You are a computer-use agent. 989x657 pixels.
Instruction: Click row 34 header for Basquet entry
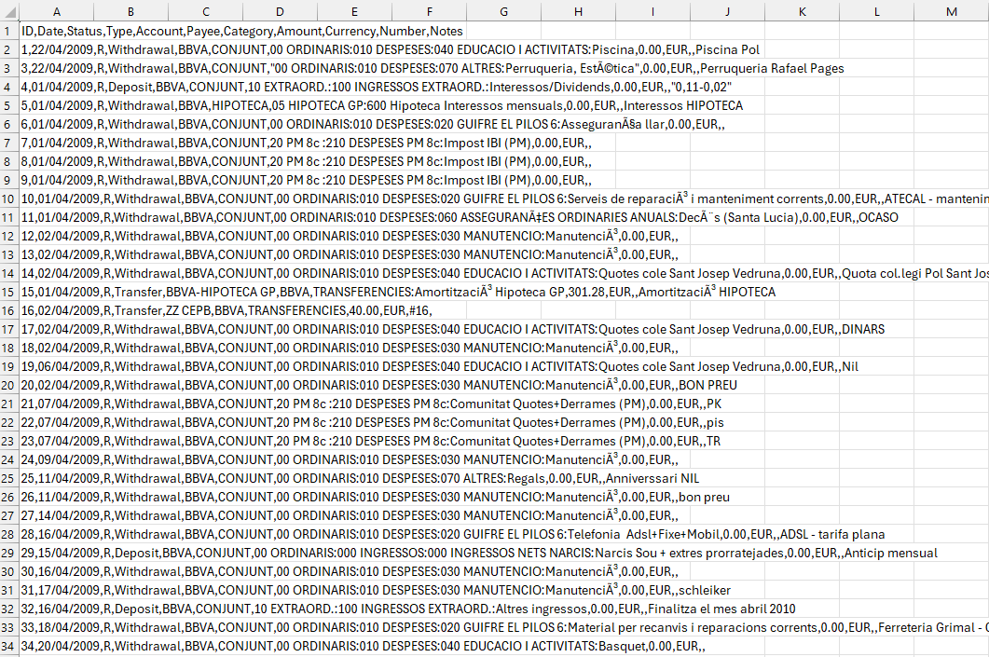click(9, 646)
